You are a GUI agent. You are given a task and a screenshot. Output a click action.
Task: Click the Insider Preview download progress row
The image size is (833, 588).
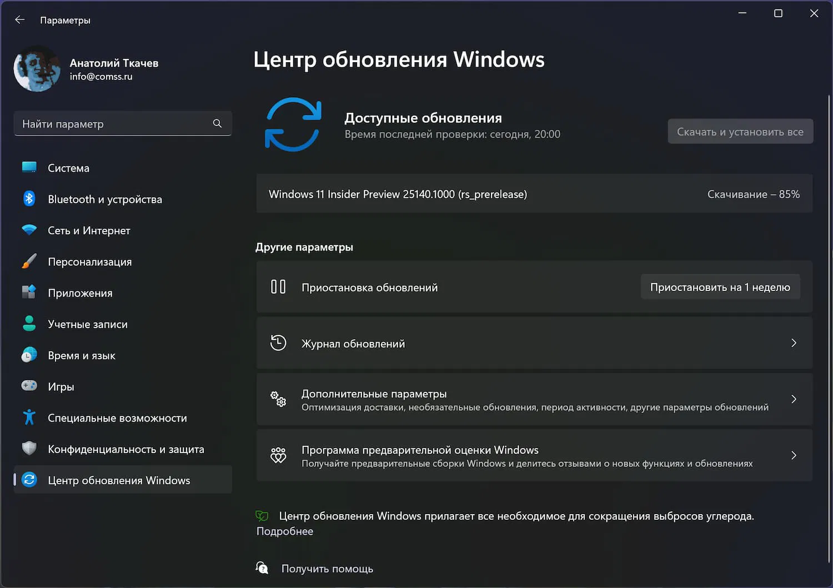534,194
